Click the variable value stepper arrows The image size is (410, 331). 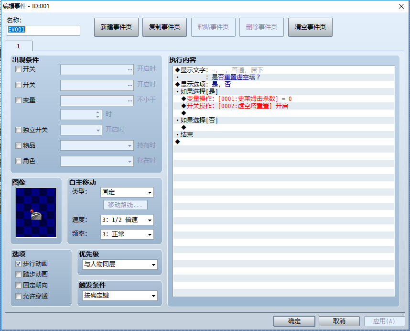pyautogui.click(x=98, y=115)
